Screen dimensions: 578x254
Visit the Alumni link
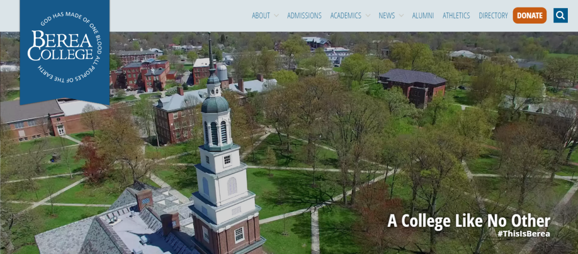423,16
